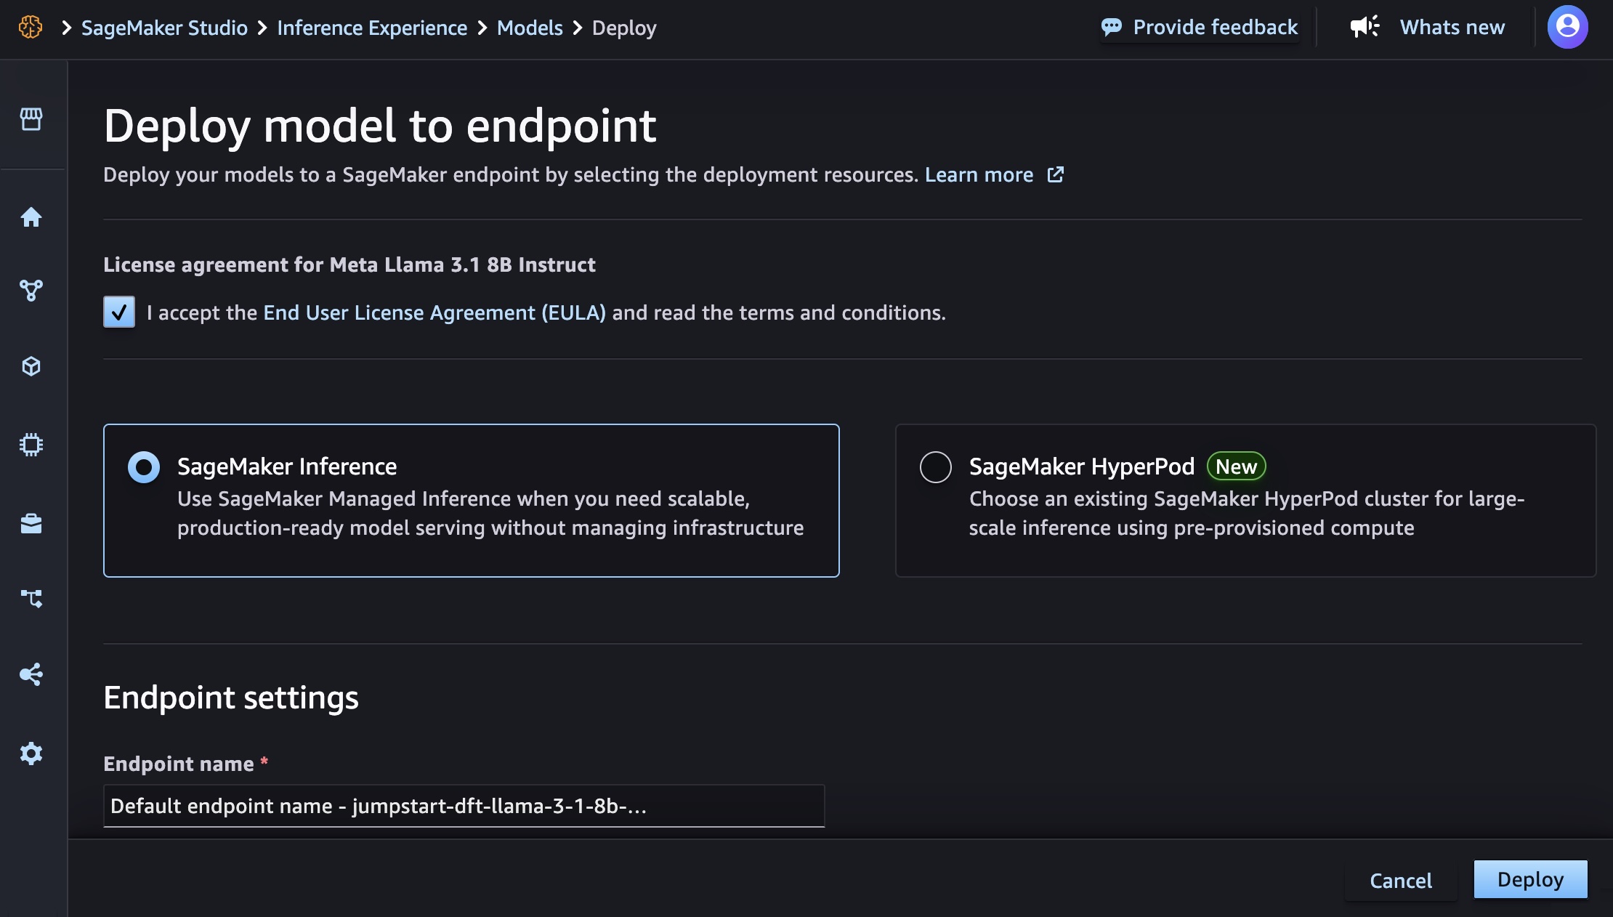Click the cube Models icon in the sidebar

(31, 366)
